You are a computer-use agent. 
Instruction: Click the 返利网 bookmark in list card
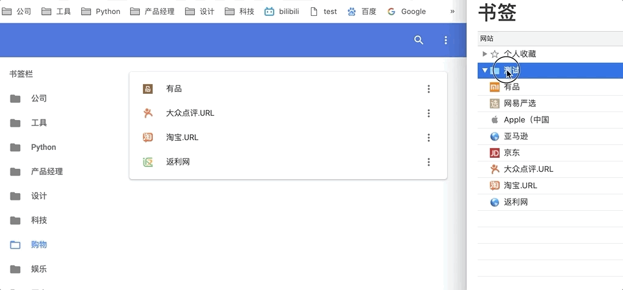coord(288,162)
